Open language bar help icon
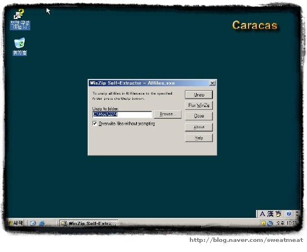This screenshot has width=307, height=252. [289, 214]
